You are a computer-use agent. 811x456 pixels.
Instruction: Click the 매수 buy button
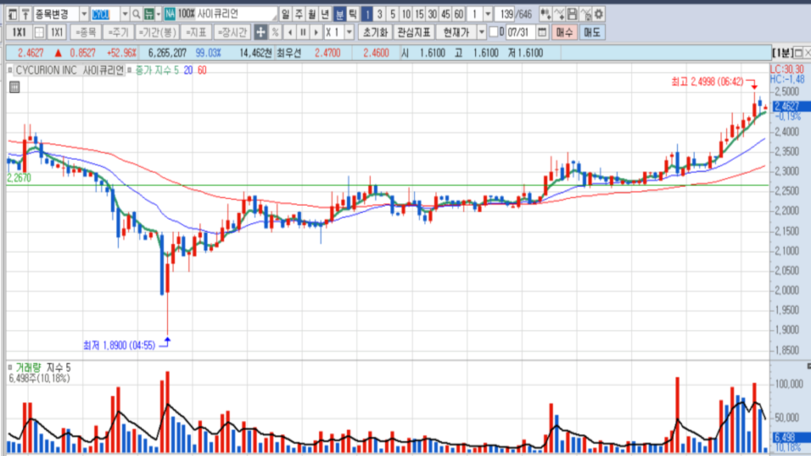tap(564, 32)
